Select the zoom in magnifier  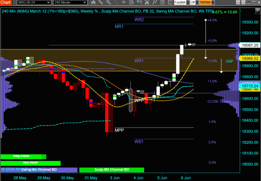(x=108, y=3)
